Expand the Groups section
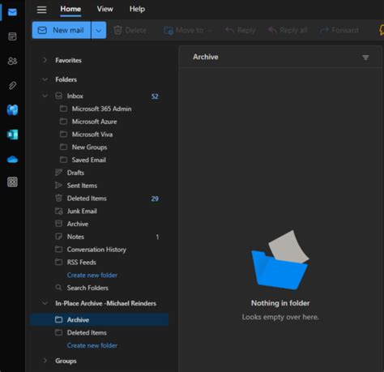This screenshot has height=372, width=384. (x=45, y=361)
